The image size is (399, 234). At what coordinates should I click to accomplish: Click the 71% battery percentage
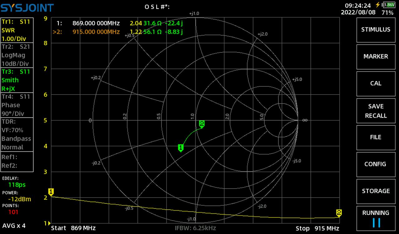[x=387, y=13]
